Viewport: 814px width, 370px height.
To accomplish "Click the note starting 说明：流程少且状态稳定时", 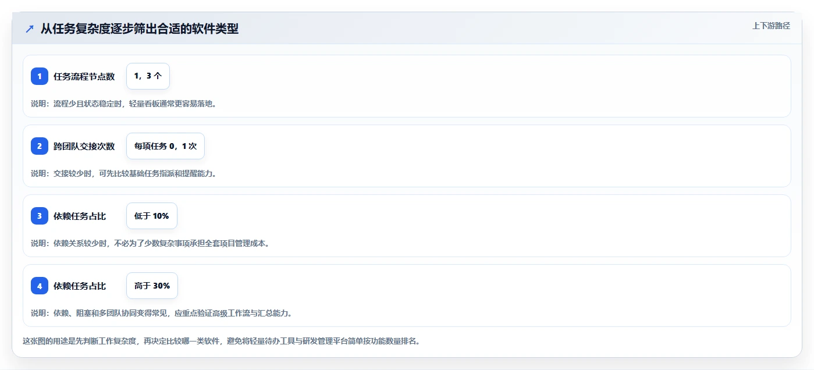I will coord(123,104).
